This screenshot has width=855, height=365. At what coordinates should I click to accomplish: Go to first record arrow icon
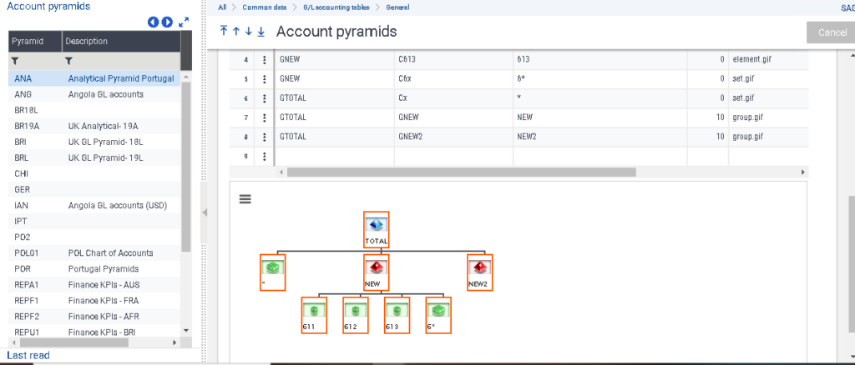pos(224,31)
